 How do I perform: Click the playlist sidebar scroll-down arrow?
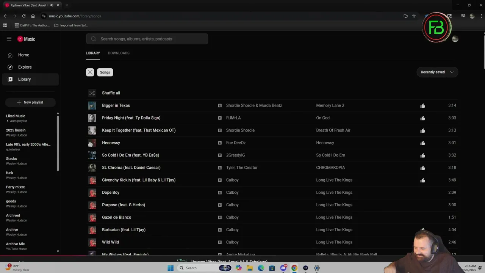tap(58, 251)
